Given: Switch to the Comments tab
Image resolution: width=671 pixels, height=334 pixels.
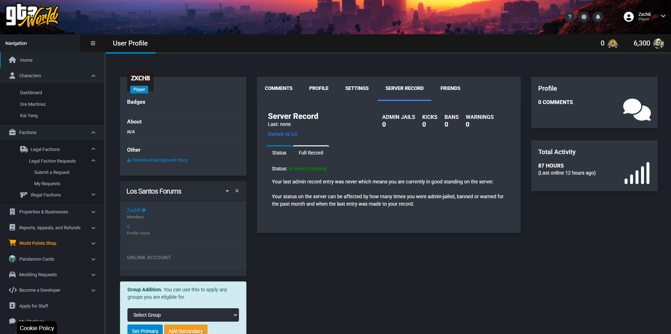Looking at the screenshot, I should click(278, 88).
